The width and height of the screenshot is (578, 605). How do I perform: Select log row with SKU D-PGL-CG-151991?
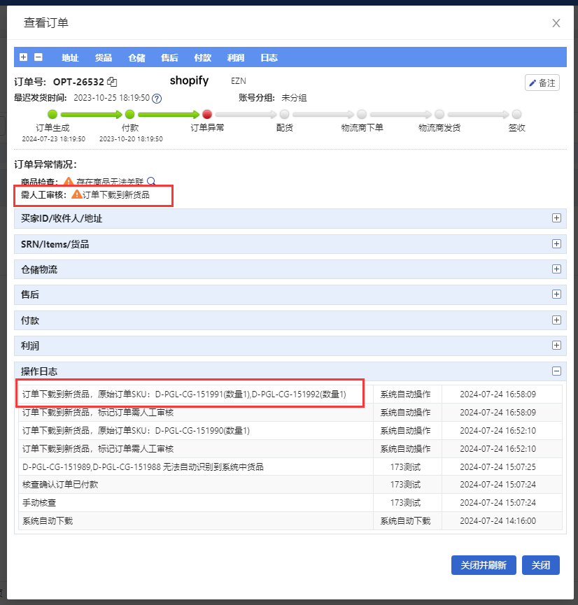click(290, 394)
